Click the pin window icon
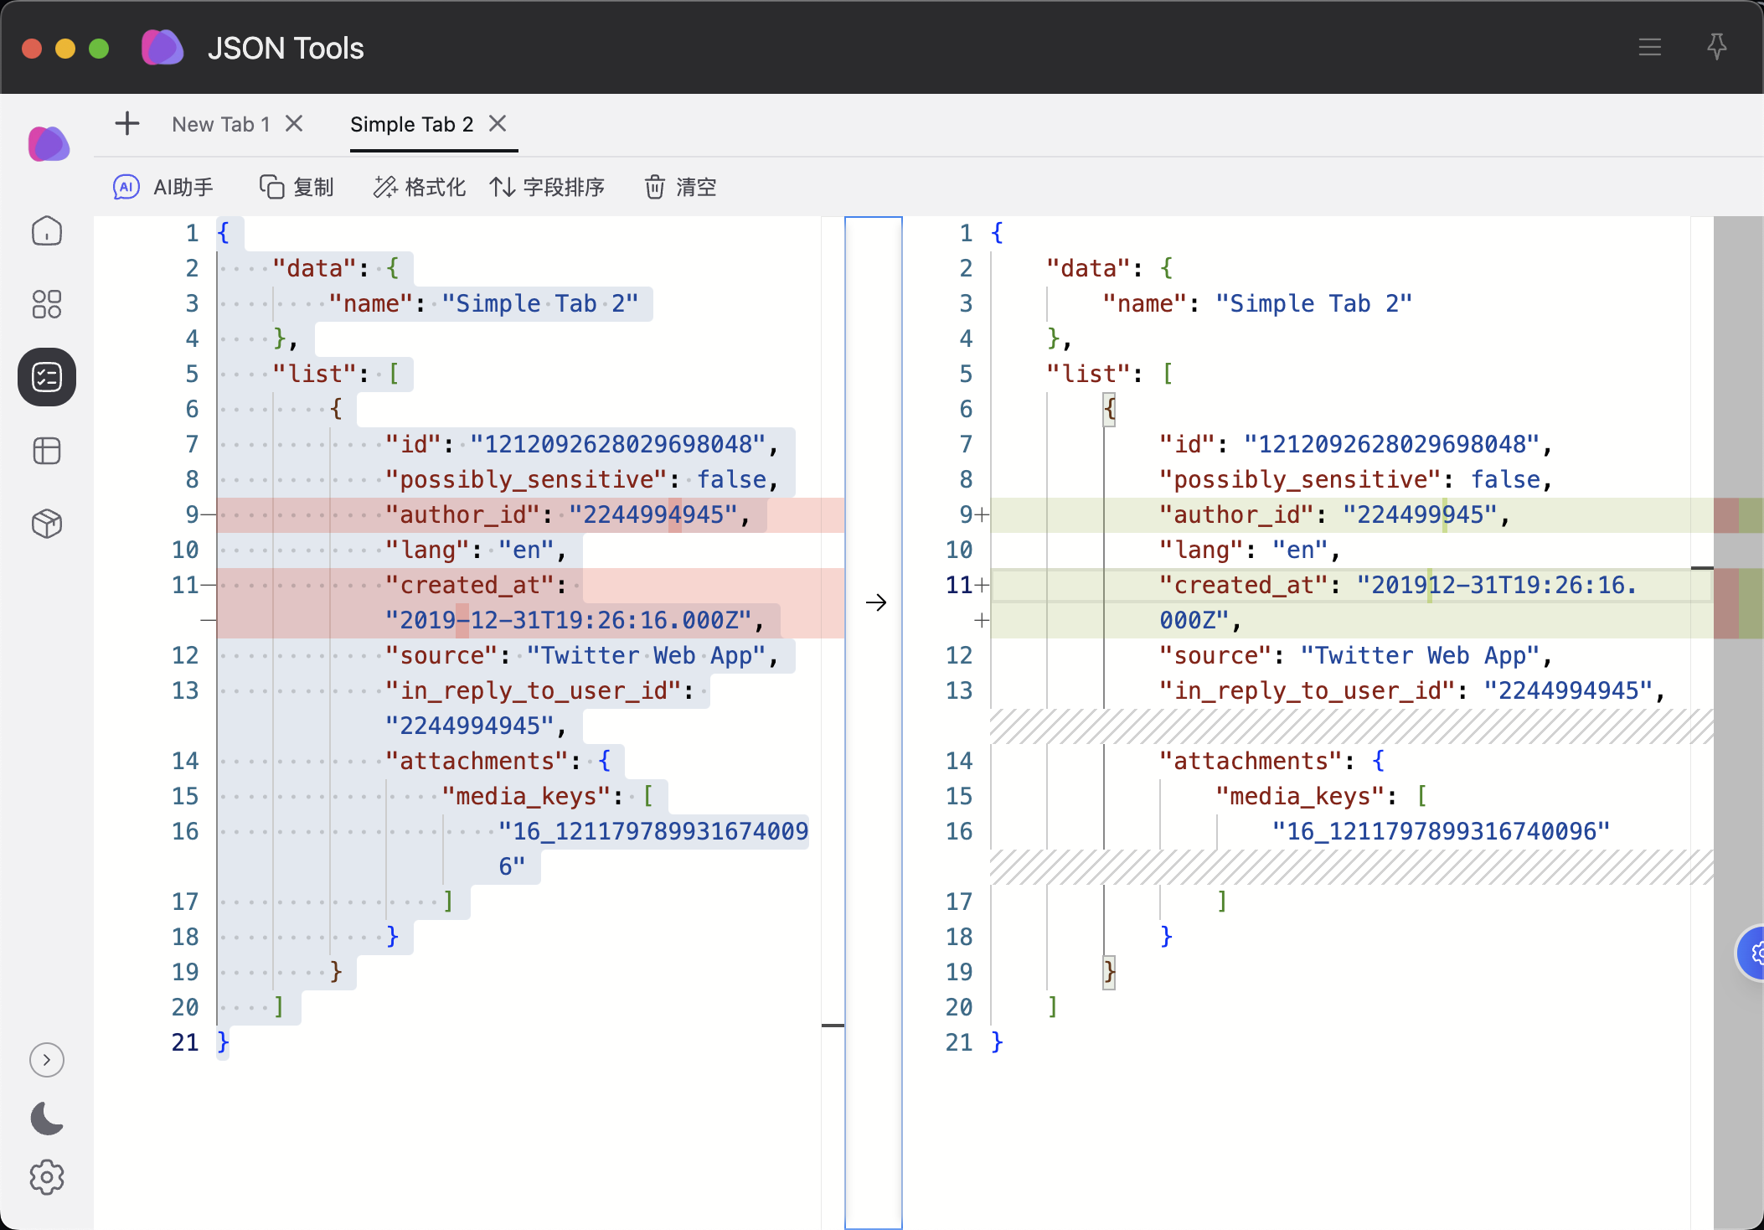 1716,47
